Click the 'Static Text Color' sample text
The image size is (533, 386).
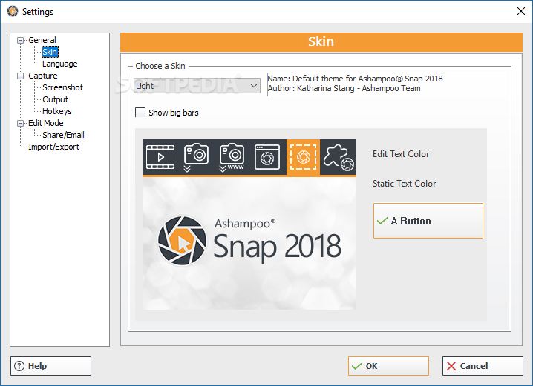tap(404, 184)
